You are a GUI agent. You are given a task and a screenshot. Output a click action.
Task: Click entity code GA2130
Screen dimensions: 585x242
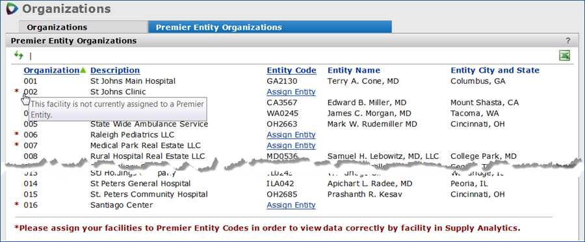[279, 81]
